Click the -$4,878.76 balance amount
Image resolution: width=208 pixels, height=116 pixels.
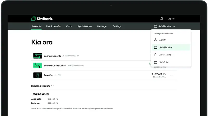click(157, 74)
